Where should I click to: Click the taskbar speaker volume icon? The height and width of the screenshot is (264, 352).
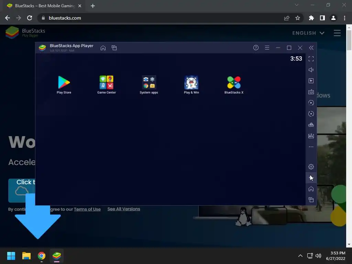318,256
